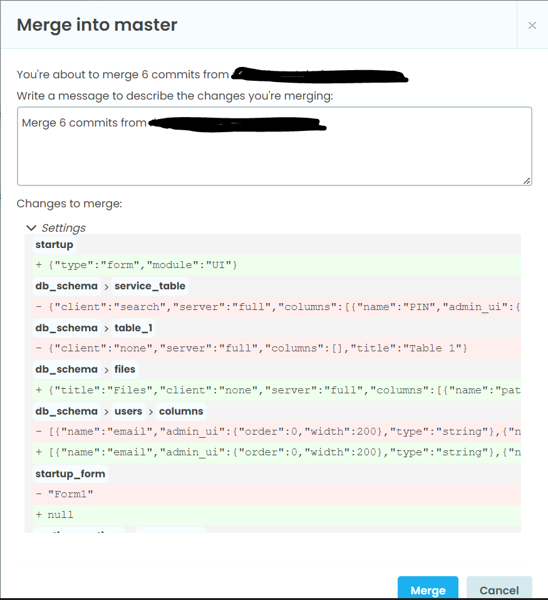Viewport: 548px width, 600px height.
Task: Select the startup_form setting label
Action: click(x=70, y=473)
